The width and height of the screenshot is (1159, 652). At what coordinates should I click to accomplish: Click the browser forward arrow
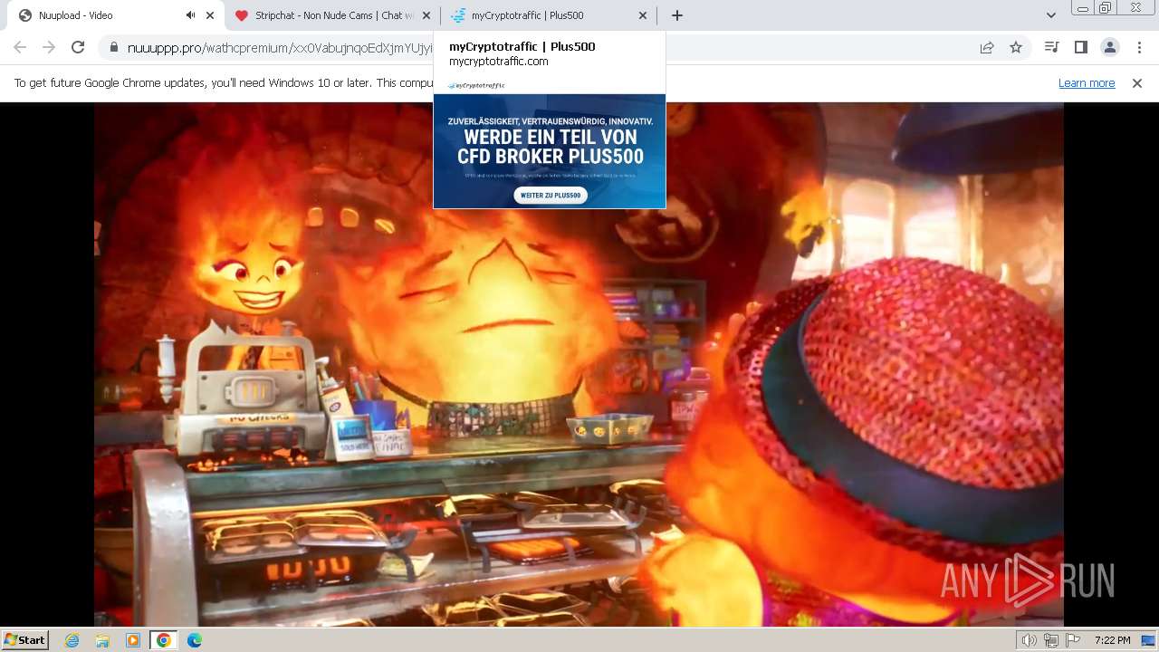[x=49, y=47]
